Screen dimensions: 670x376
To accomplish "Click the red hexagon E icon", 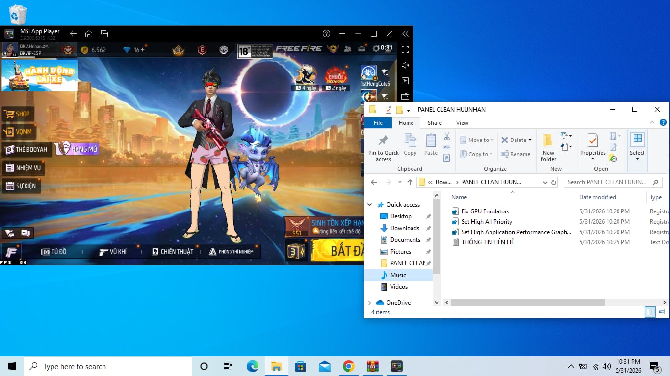I will pyautogui.click(x=202, y=49).
